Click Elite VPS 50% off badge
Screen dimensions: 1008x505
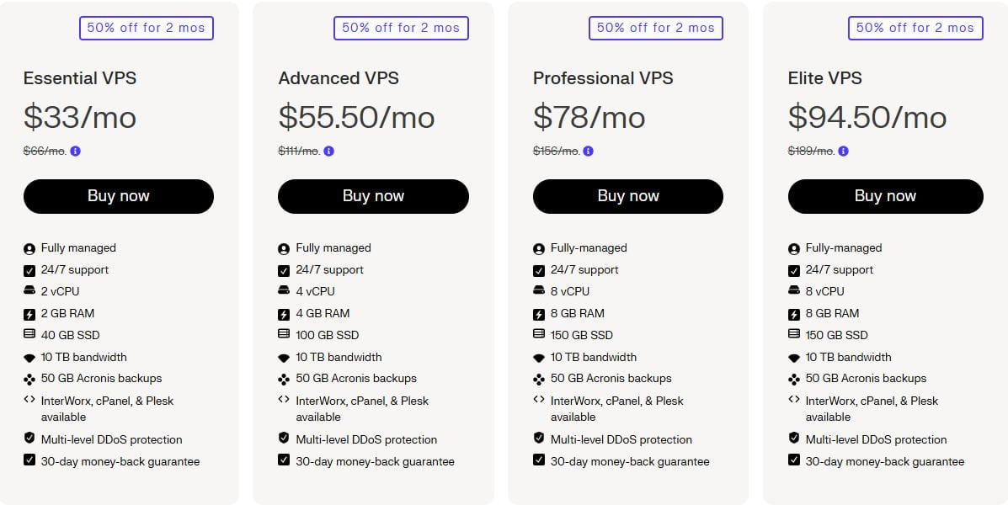click(x=915, y=28)
